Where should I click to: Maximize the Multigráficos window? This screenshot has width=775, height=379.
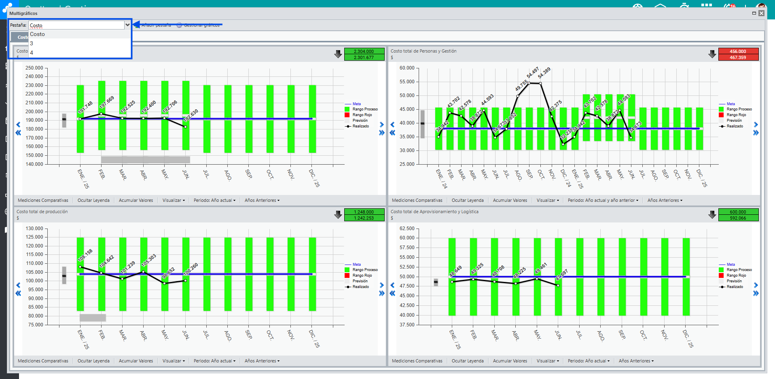tap(754, 13)
